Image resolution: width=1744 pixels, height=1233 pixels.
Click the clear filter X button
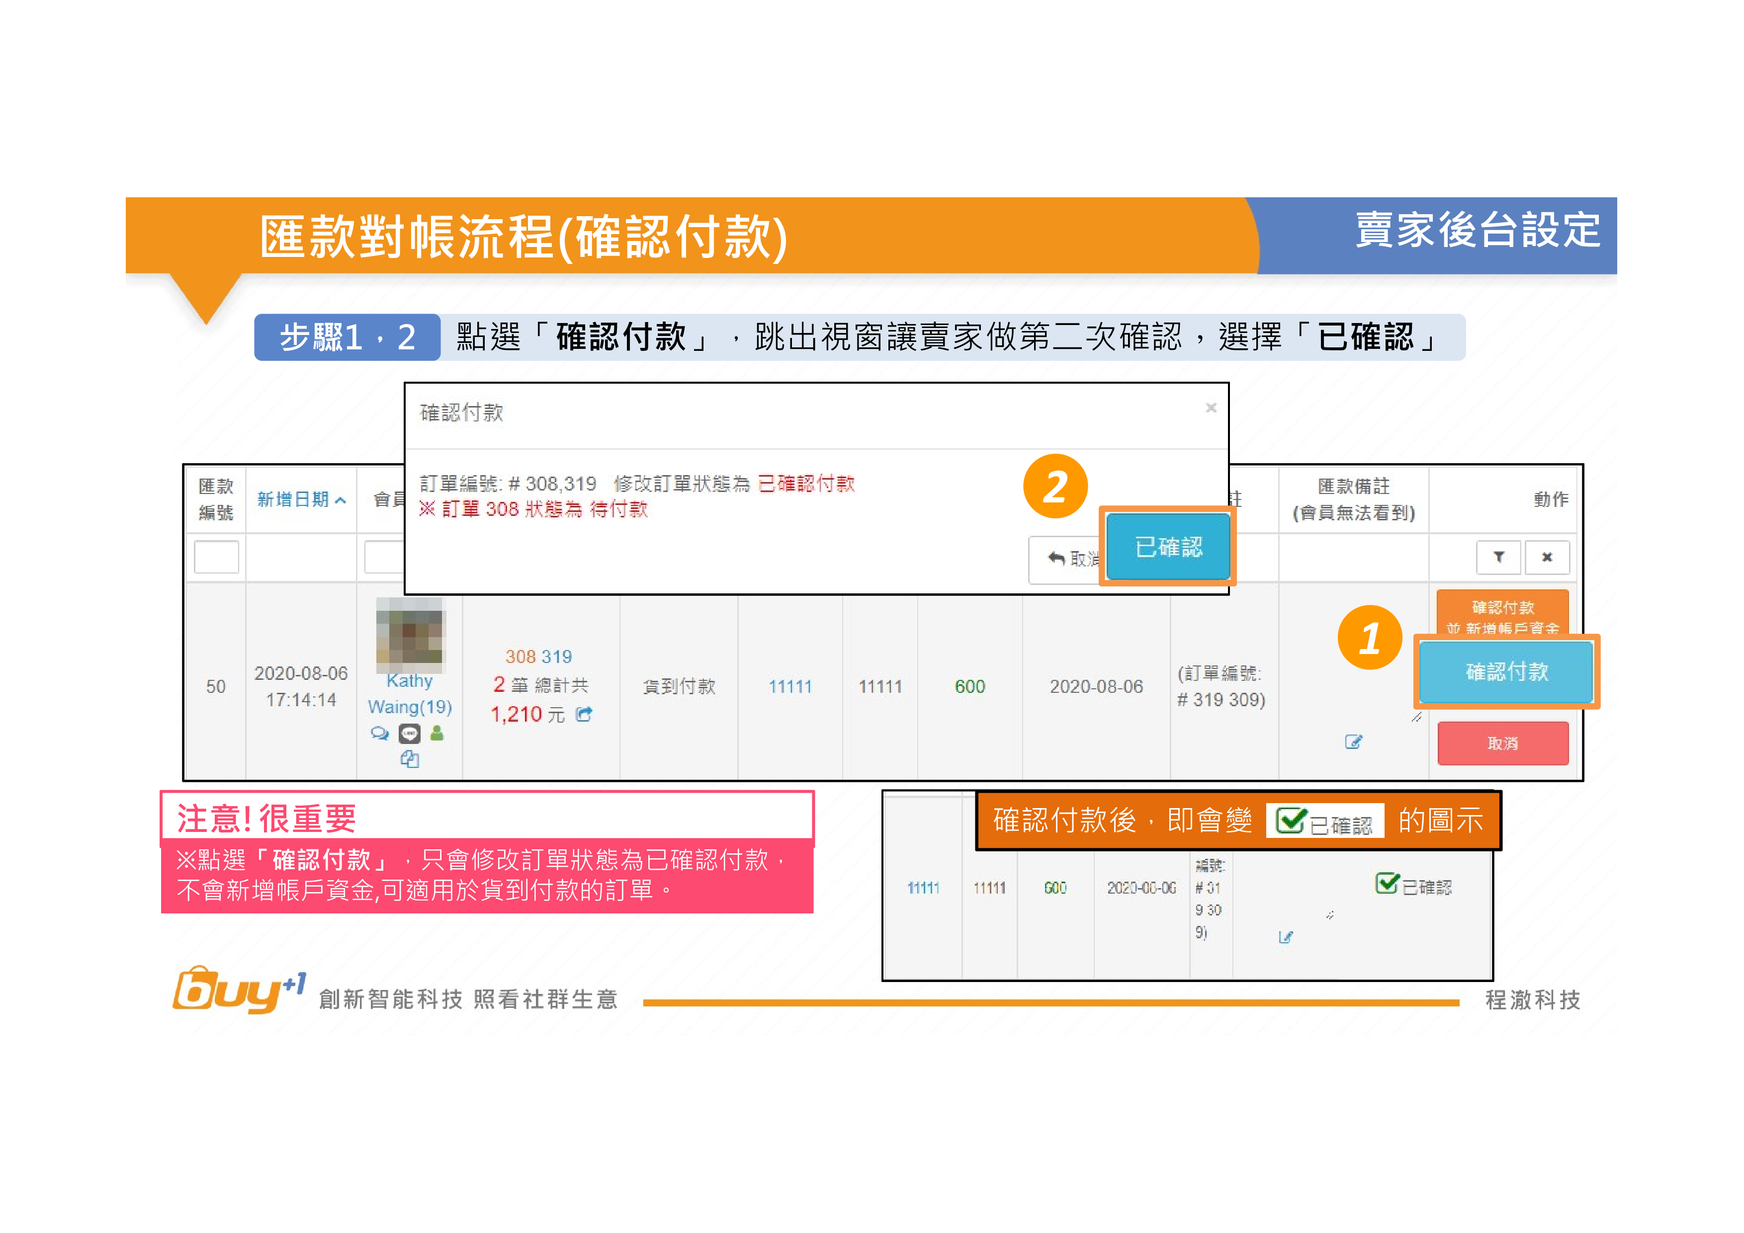(x=1547, y=557)
